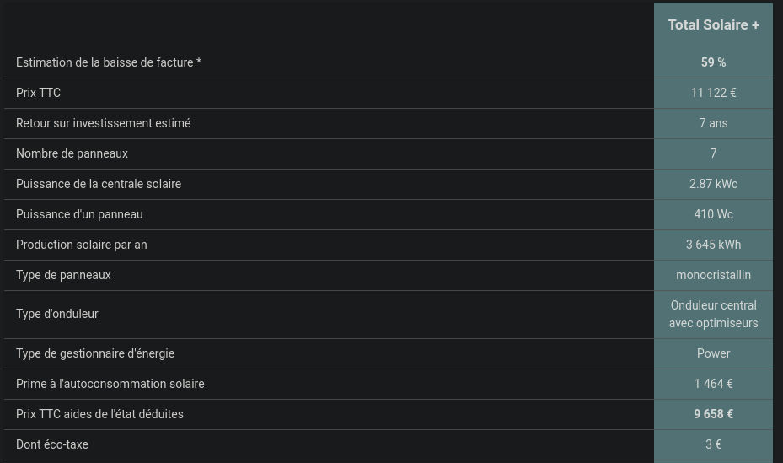Click the "Puissance d'un panneau" label
Screen dimensions: 783x463
point(79,214)
